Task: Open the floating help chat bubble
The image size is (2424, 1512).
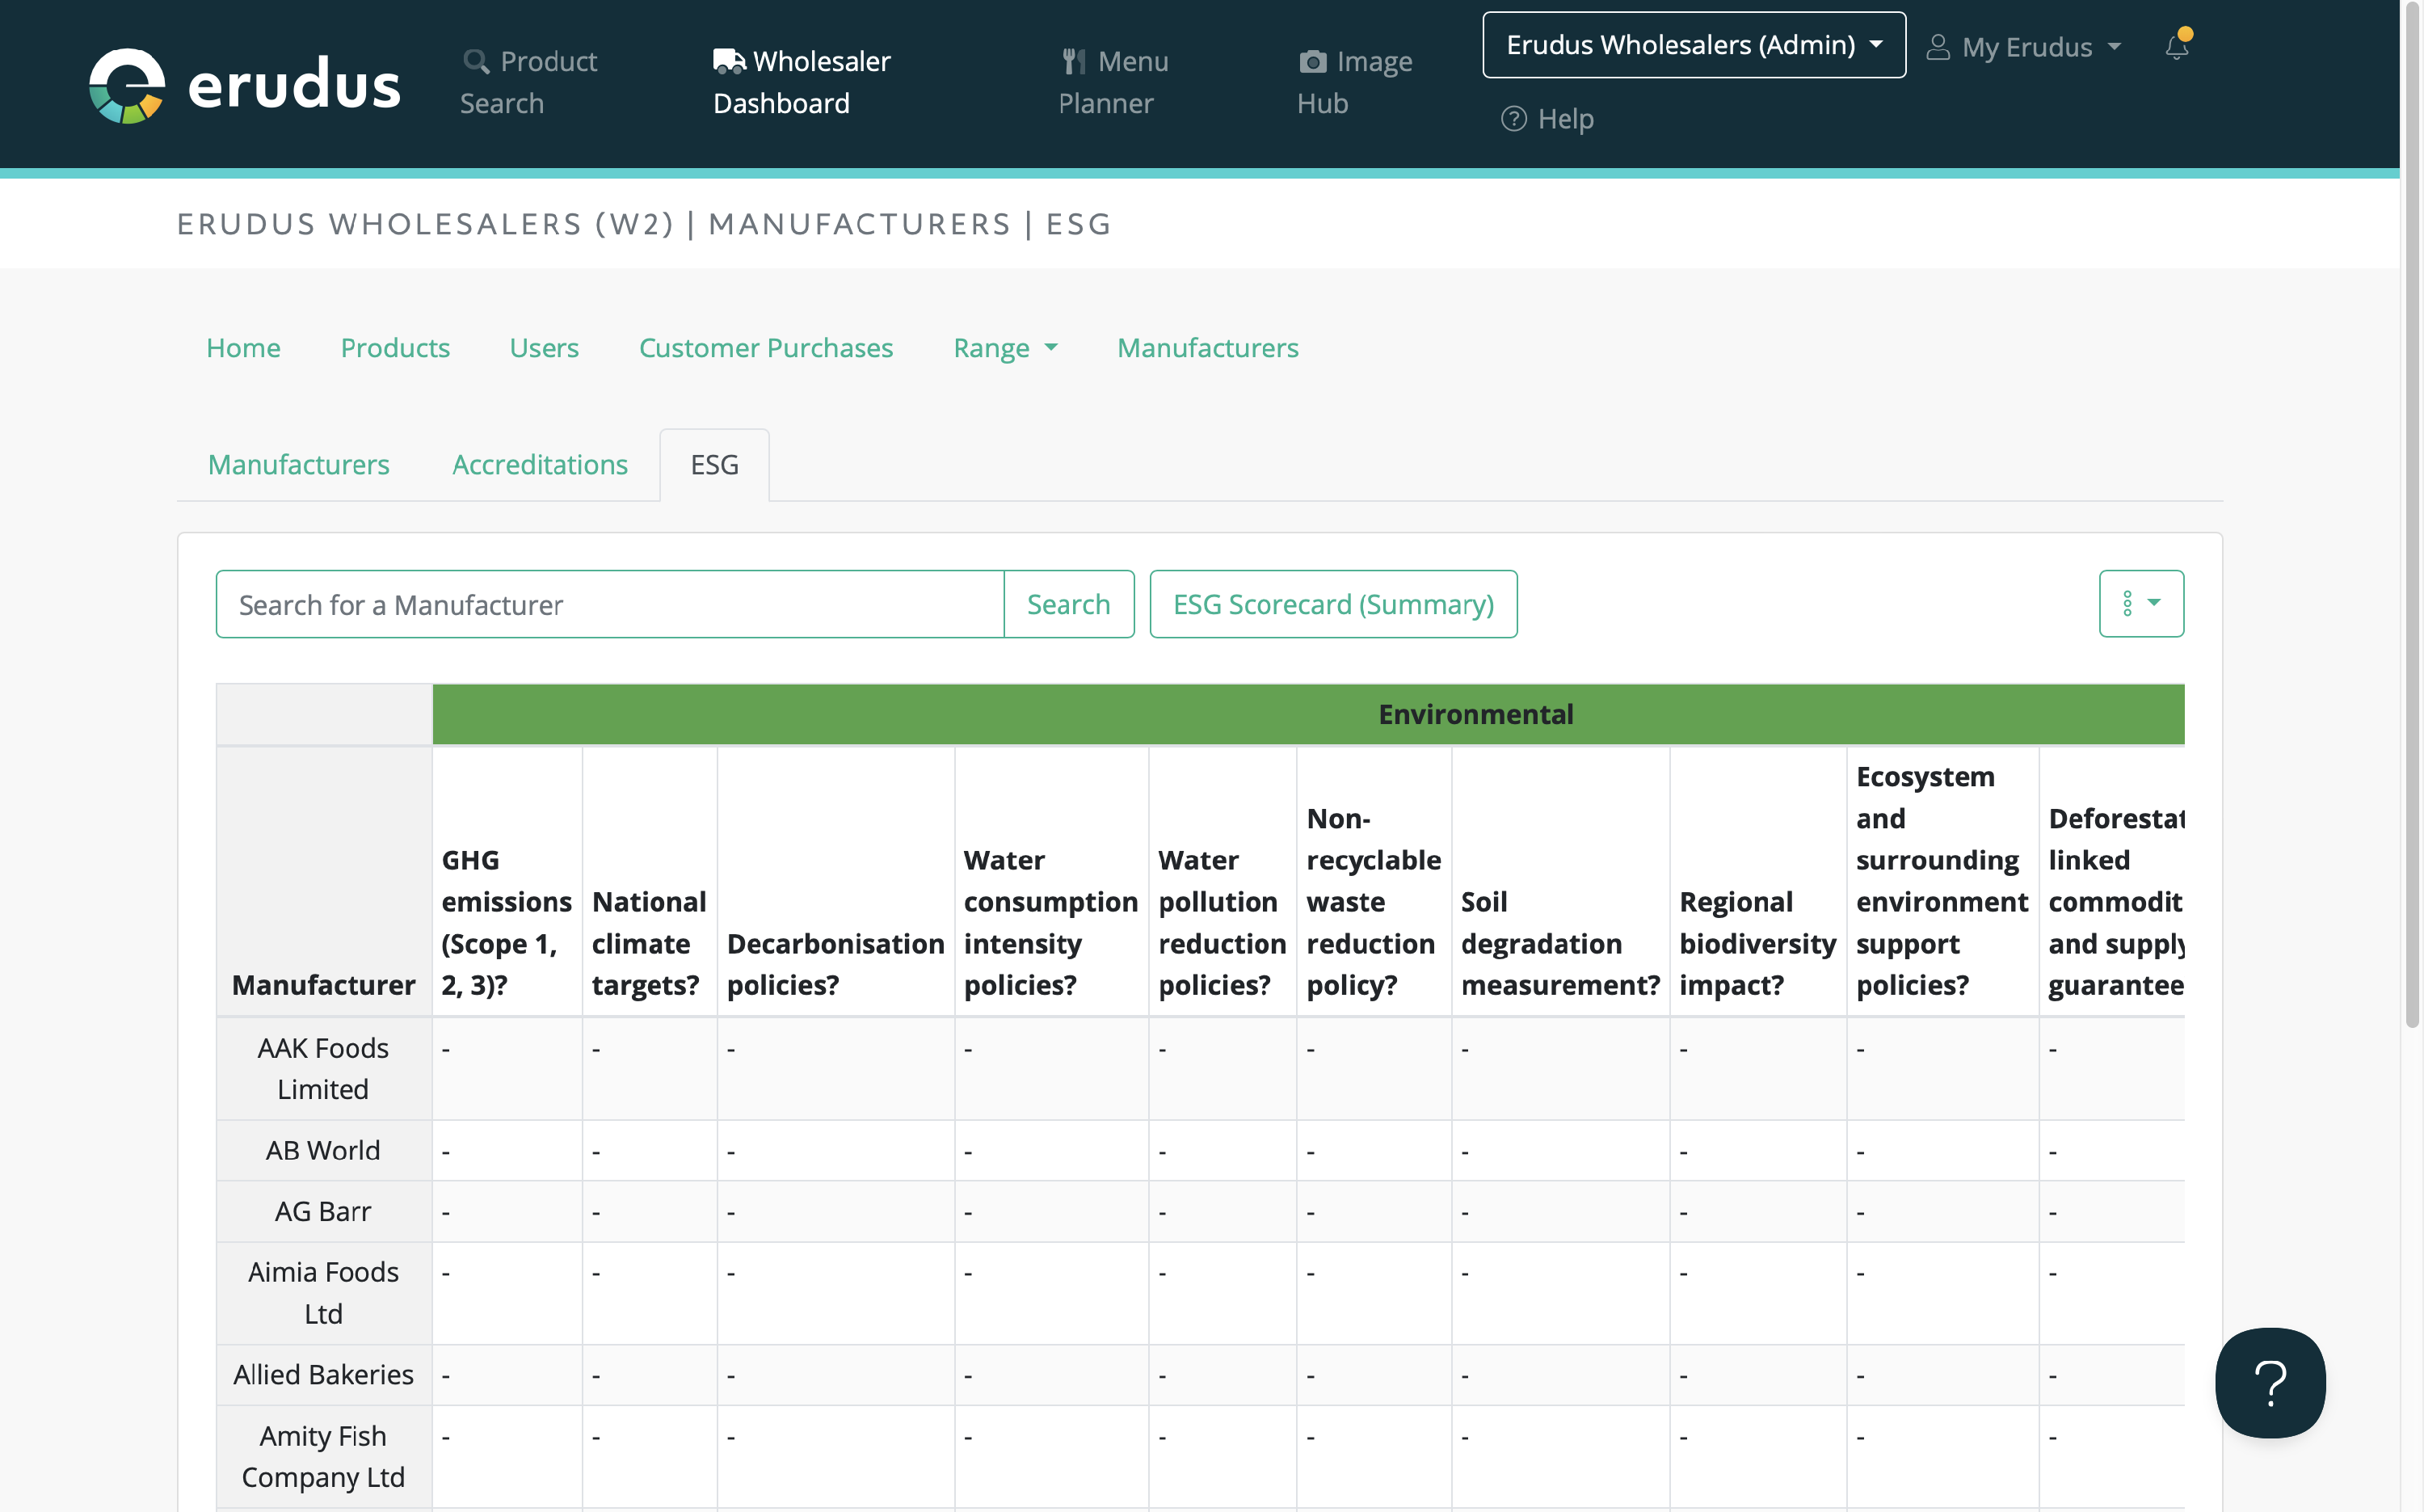Action: pos(2269,1382)
